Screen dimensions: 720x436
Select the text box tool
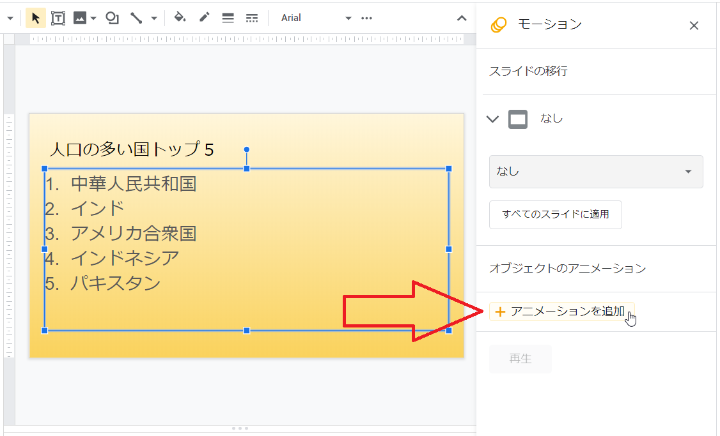coord(58,18)
